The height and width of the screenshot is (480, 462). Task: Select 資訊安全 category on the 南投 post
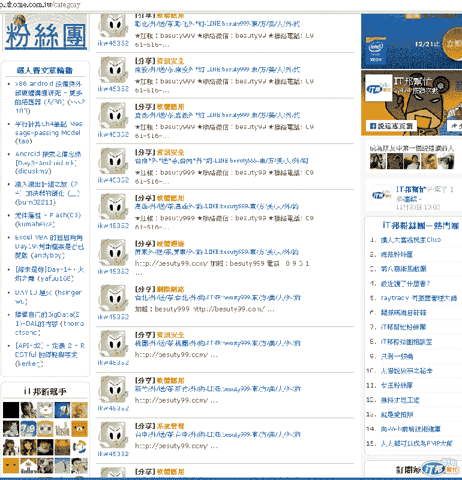pos(170,61)
